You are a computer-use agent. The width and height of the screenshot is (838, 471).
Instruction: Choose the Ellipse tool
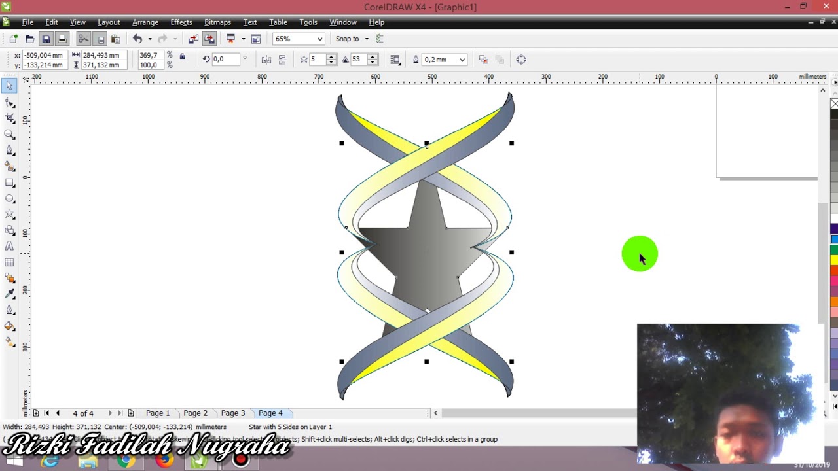(x=9, y=198)
